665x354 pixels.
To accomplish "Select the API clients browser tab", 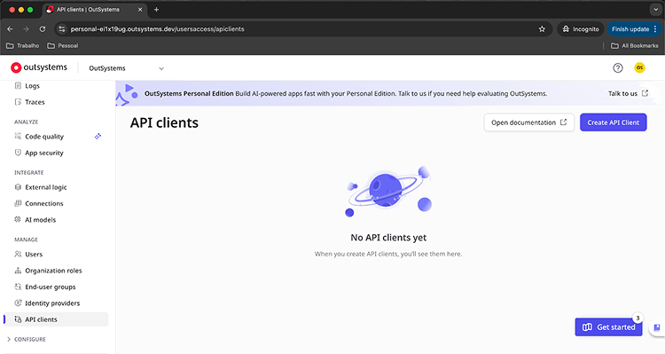I will (95, 10).
